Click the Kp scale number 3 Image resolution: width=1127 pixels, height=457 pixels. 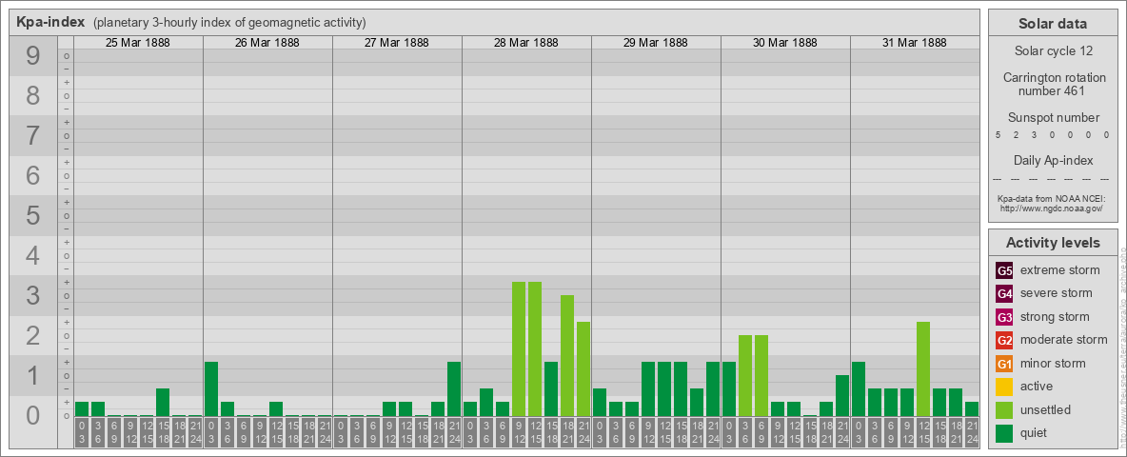pyautogui.click(x=33, y=295)
